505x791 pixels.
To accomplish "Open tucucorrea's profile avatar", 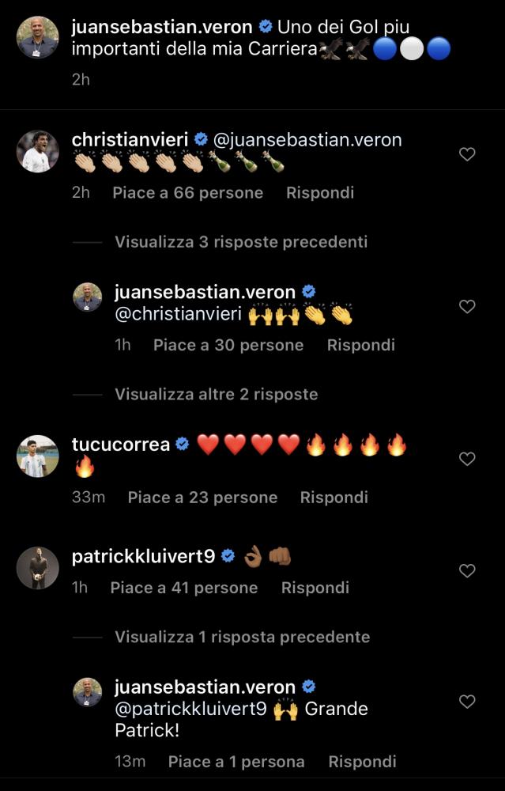I will pos(38,456).
